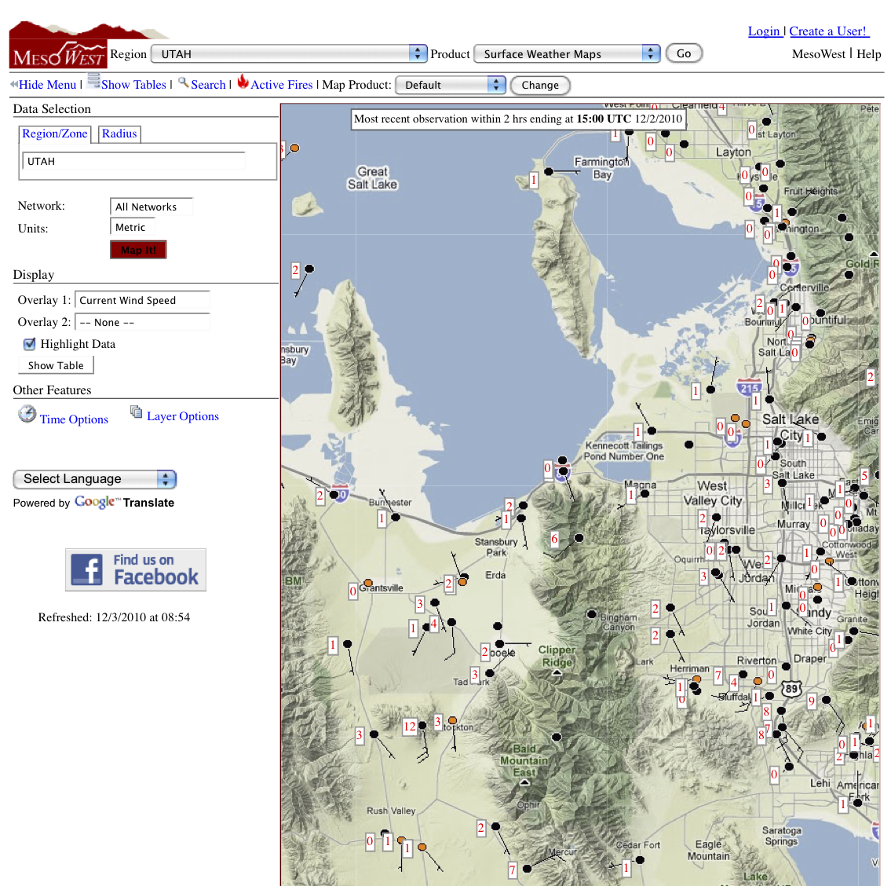Click the Show Tables icon
The image size is (891, 886).
point(93,81)
